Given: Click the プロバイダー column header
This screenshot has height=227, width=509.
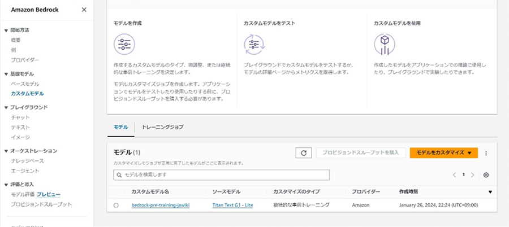Looking at the screenshot, I should (366, 191).
